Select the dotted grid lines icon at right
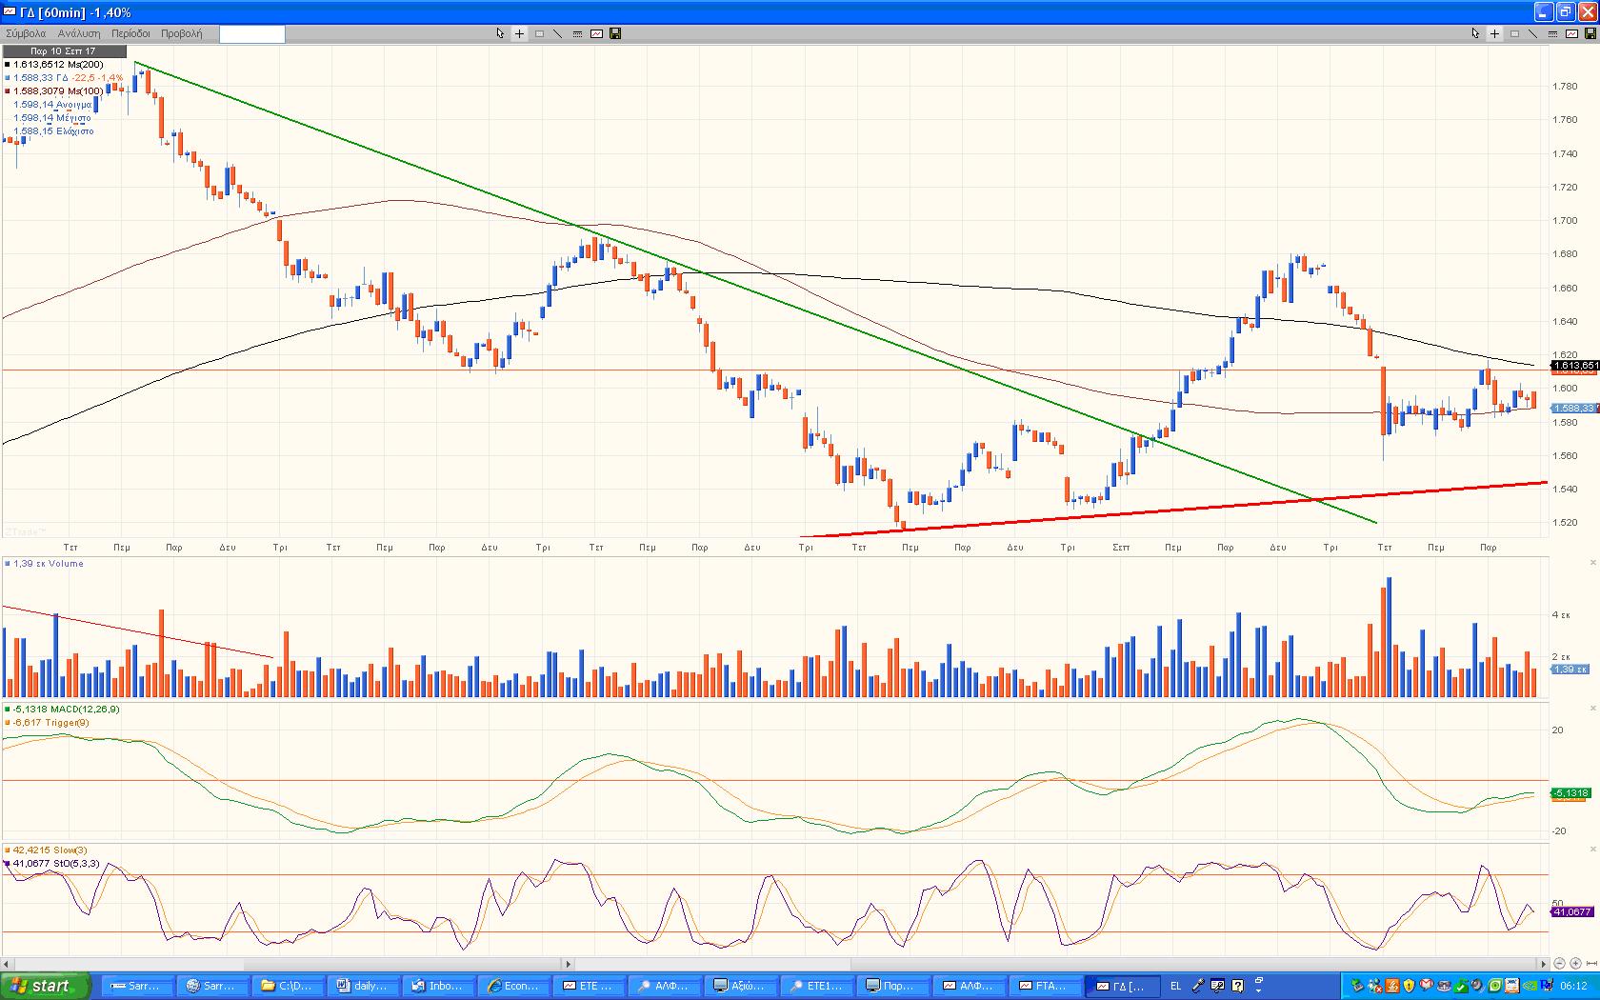 click(1551, 33)
